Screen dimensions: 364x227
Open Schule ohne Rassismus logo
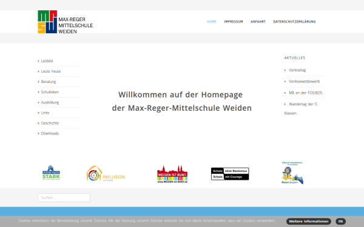tap(230, 174)
